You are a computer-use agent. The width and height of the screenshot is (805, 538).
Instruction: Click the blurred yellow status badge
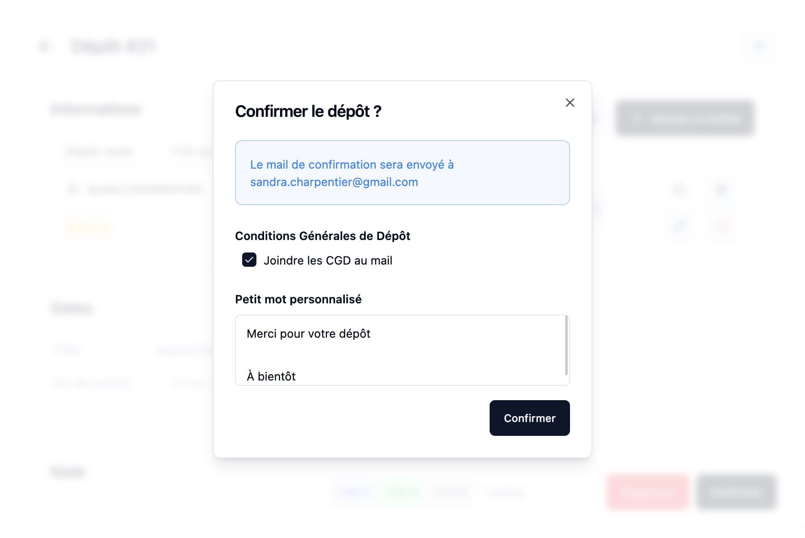88,228
